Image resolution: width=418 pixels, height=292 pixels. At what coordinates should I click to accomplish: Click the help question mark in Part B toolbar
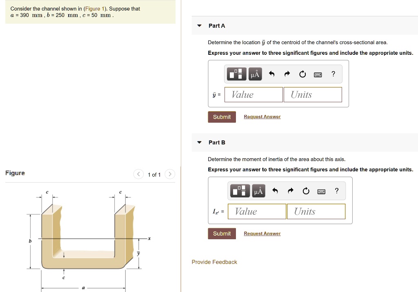tap(336, 191)
